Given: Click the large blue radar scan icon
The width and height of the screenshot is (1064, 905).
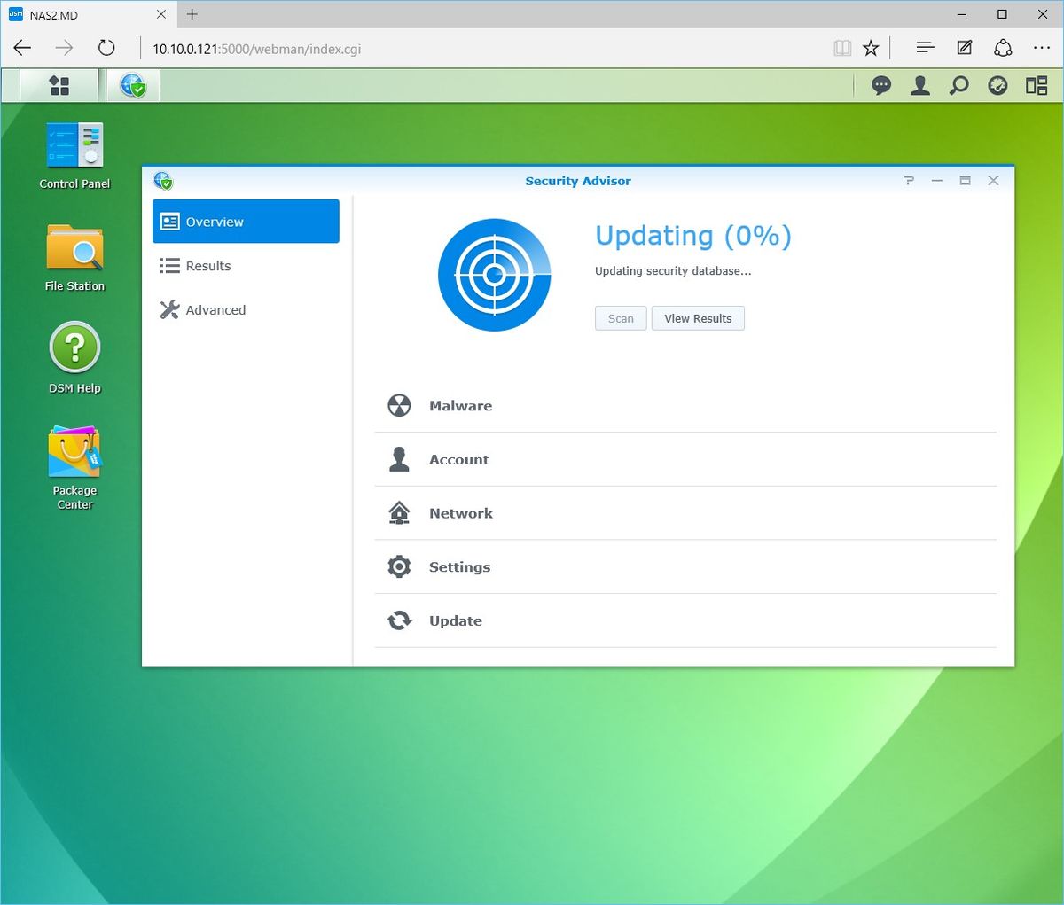Looking at the screenshot, I should 495,275.
